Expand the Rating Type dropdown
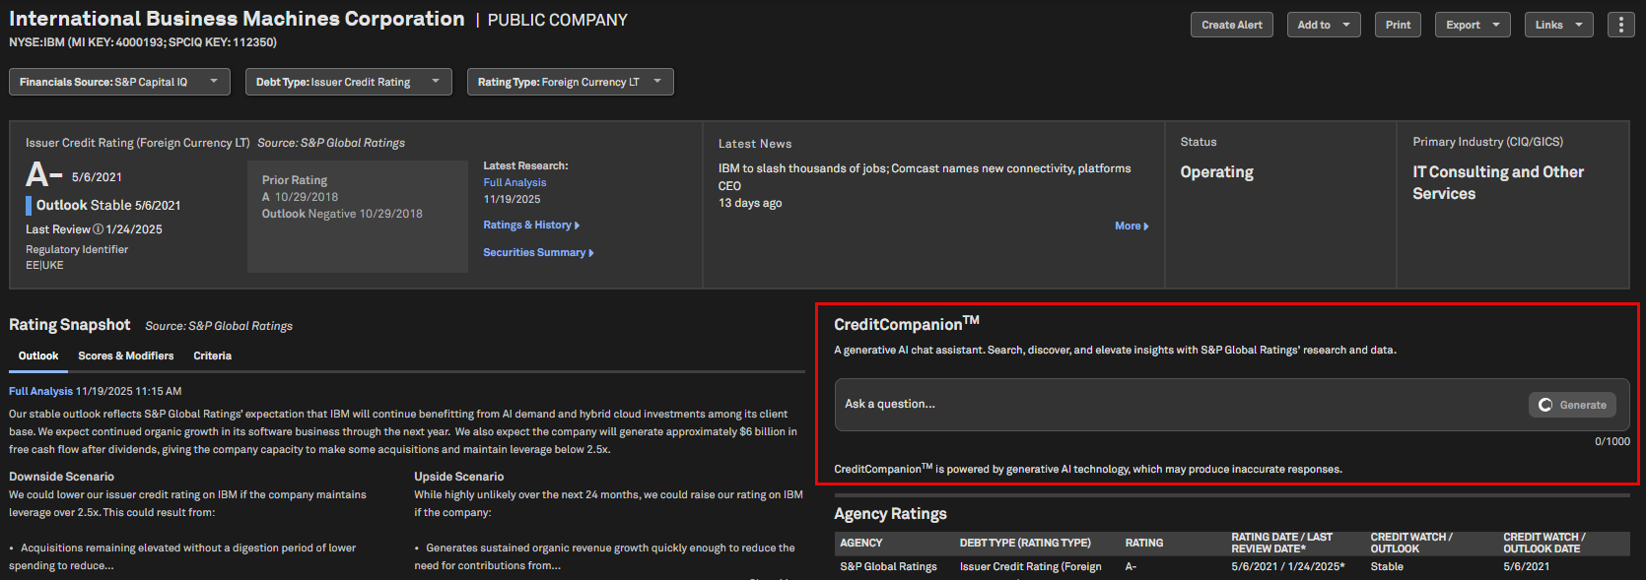 click(570, 82)
